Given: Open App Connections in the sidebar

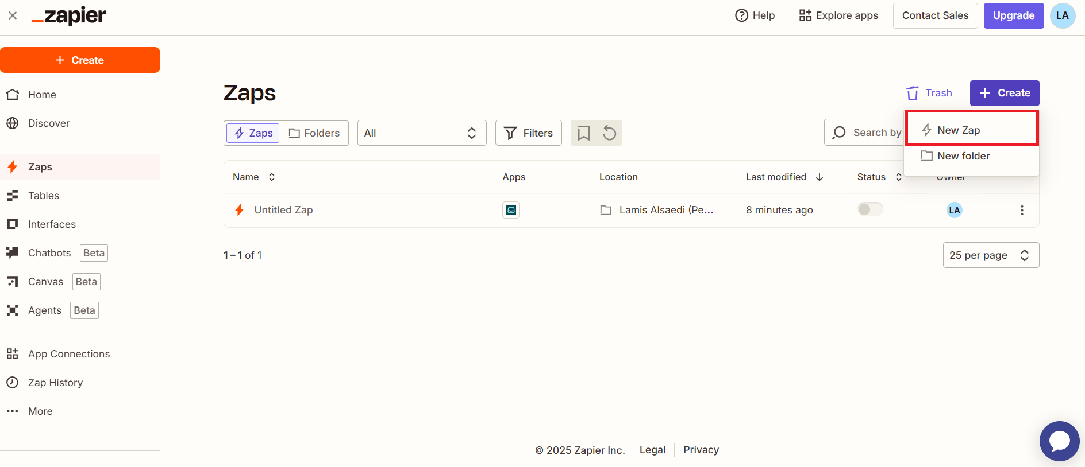Looking at the screenshot, I should (x=80, y=354).
